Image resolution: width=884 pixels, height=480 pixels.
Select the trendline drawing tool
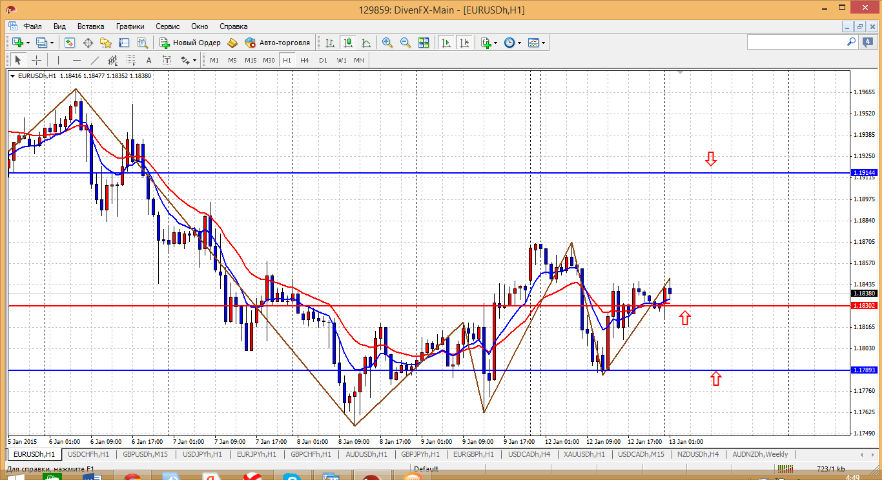(x=95, y=60)
